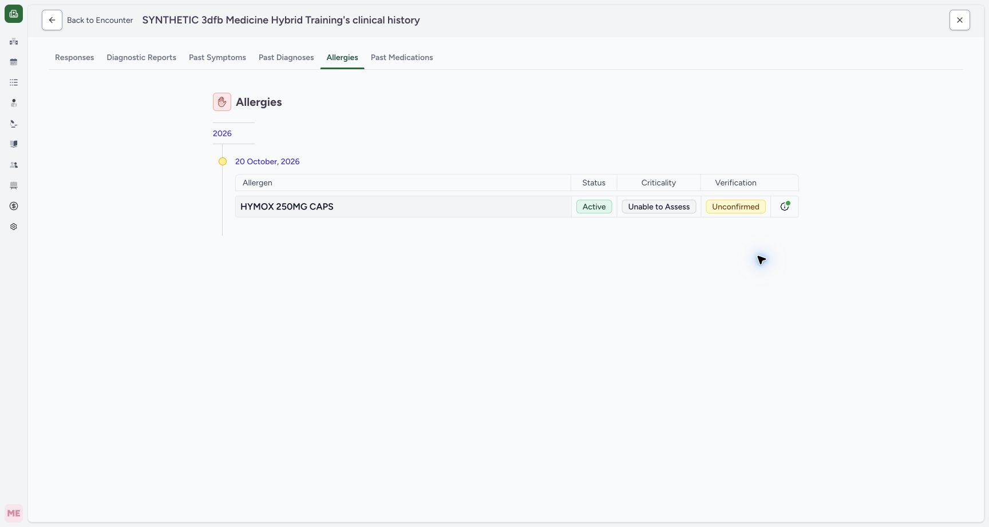This screenshot has width=989, height=527.
Task: Open the open-book sidebar icon
Action: 14,144
